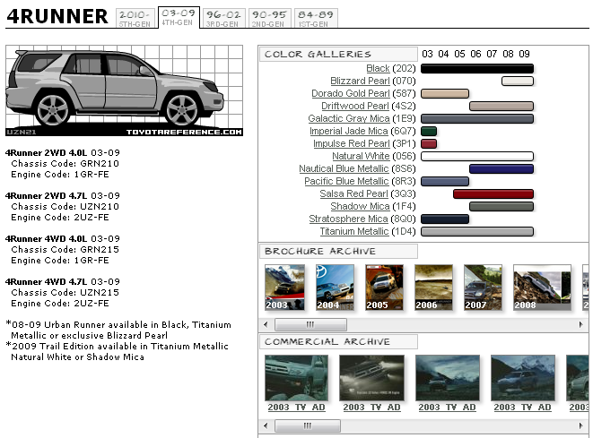Image resolution: width=593 pixels, height=438 pixels.
Task: Click the Salsa Red Pearl color bar
Action: [493, 193]
